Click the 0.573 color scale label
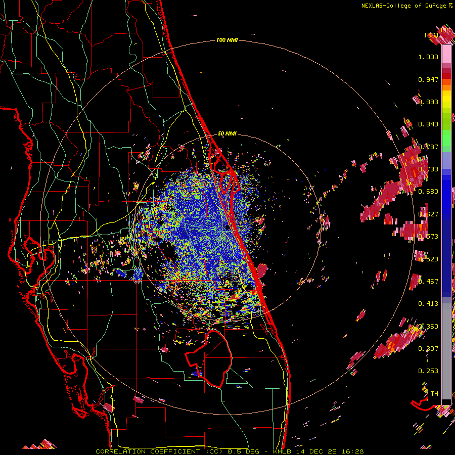Viewport: 455px width, 455px height. click(x=428, y=237)
